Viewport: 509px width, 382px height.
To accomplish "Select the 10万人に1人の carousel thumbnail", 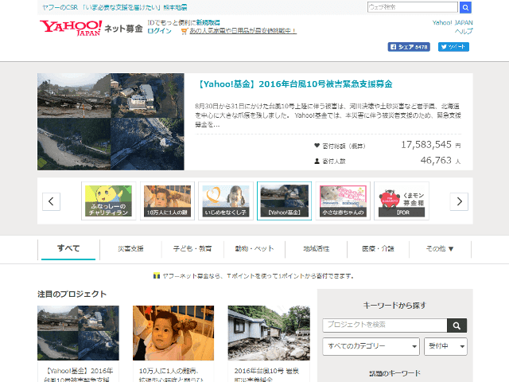I will pyautogui.click(x=167, y=201).
